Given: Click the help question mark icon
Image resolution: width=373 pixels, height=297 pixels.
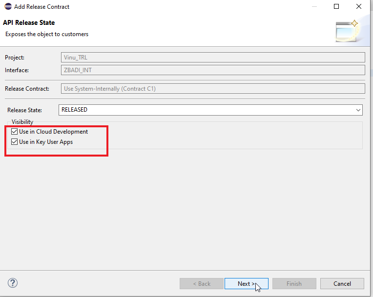Looking at the screenshot, I should pos(13,283).
